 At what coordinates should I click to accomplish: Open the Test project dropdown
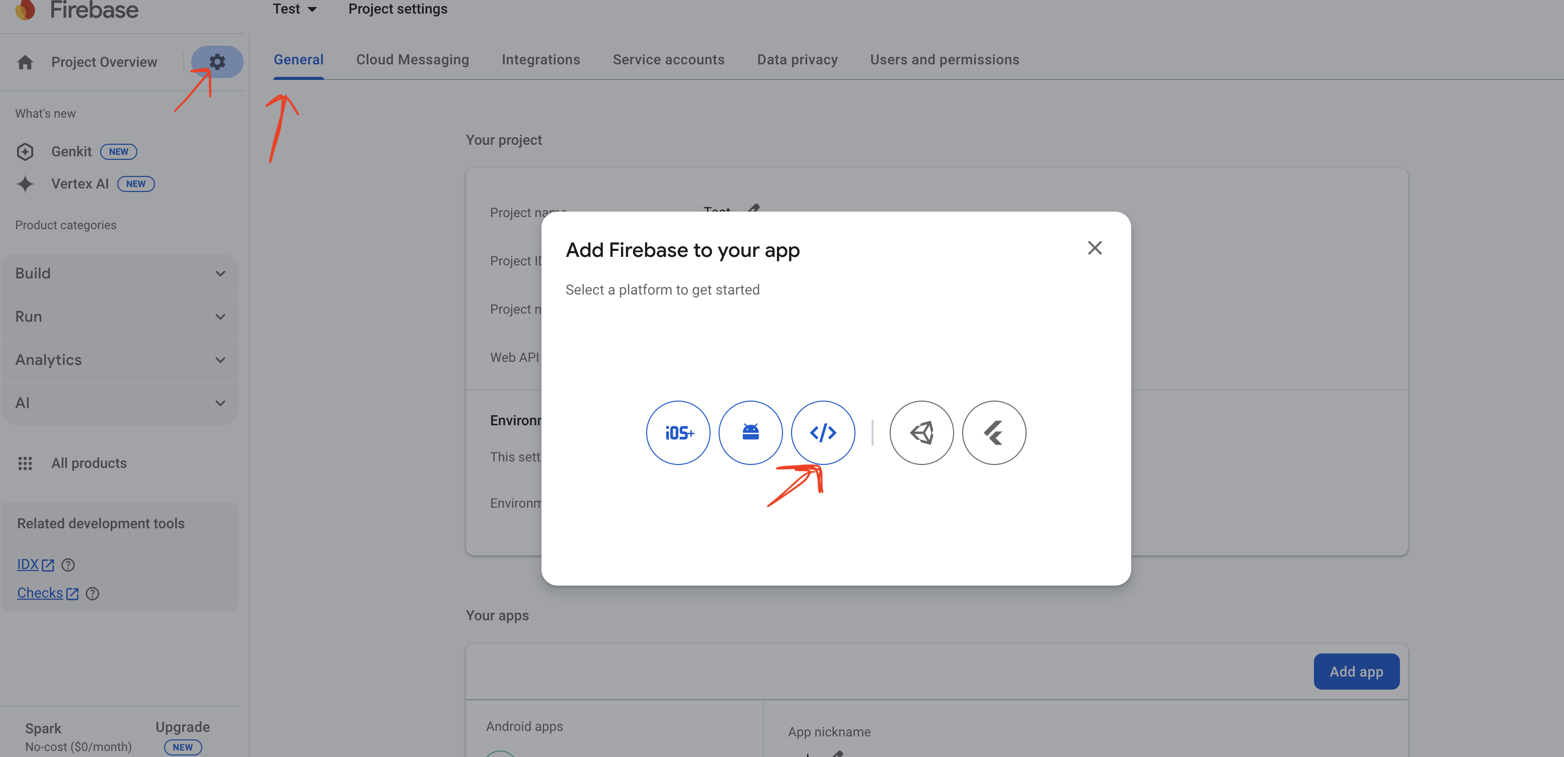(x=294, y=9)
